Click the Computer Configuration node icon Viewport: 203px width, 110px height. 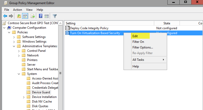tap(9, 28)
